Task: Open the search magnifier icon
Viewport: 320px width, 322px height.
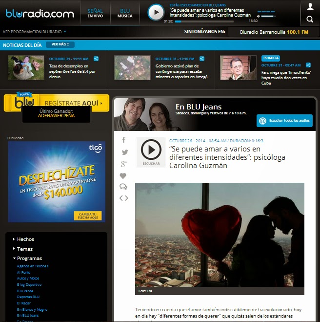Action: pyautogui.click(x=310, y=20)
